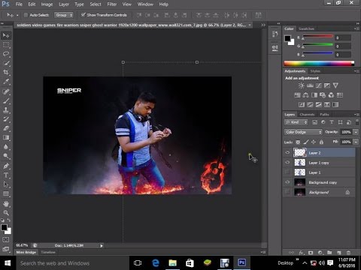The width and height of the screenshot is (361, 270).
Task: Click the red R channel slider
Action: pyautogui.click(x=317, y=37)
